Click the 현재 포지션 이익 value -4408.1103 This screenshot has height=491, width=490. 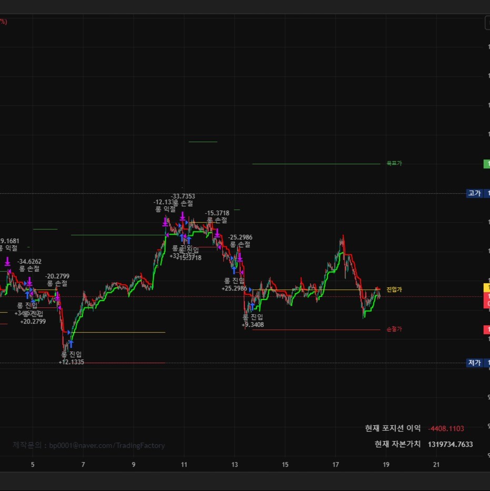tap(446, 428)
